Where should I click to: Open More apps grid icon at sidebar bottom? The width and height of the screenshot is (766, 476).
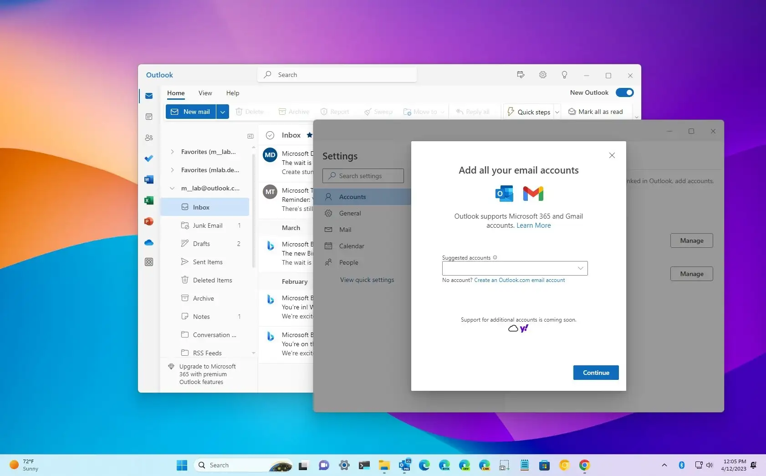[x=149, y=262]
